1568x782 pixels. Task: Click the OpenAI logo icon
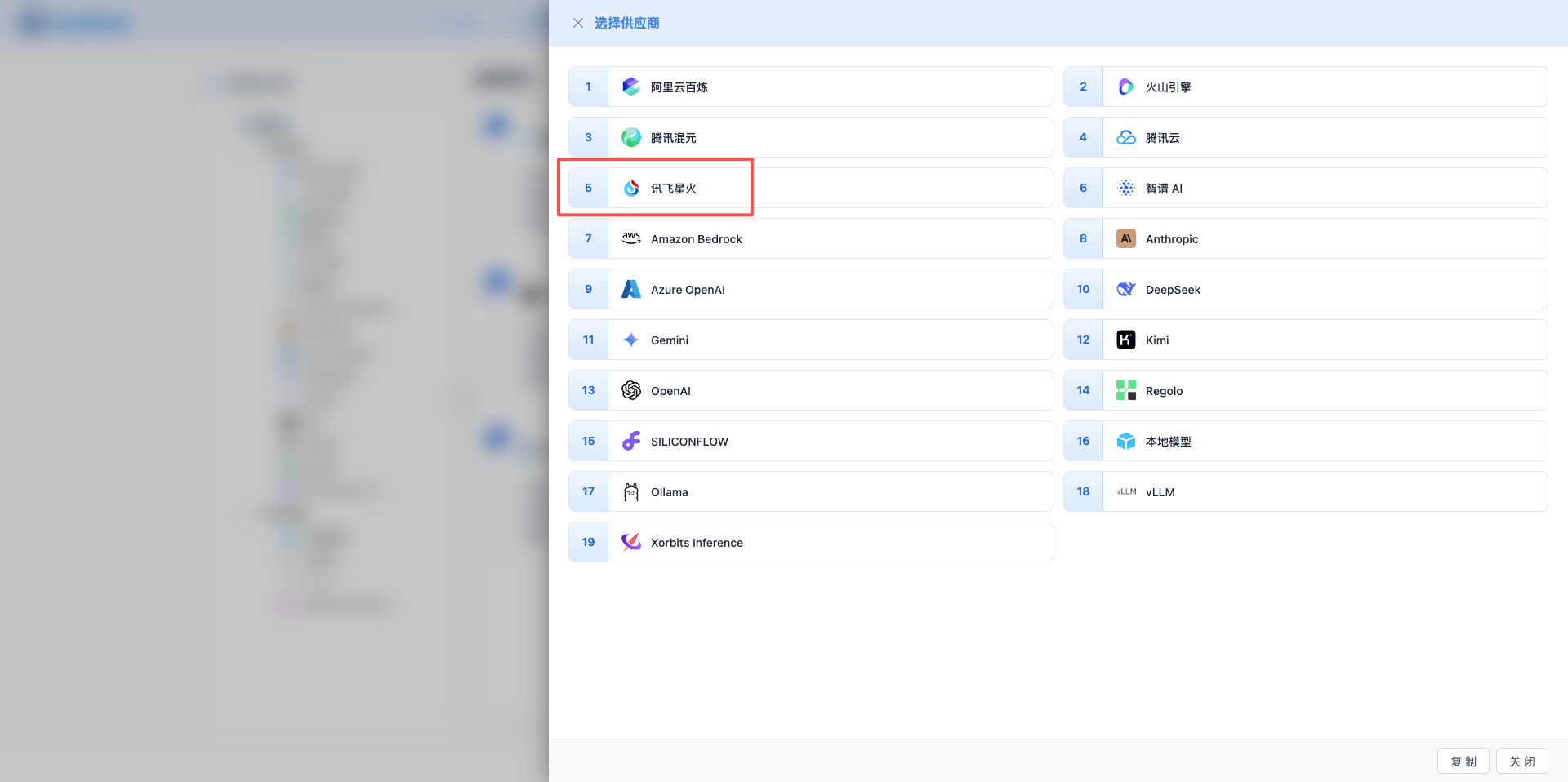630,390
